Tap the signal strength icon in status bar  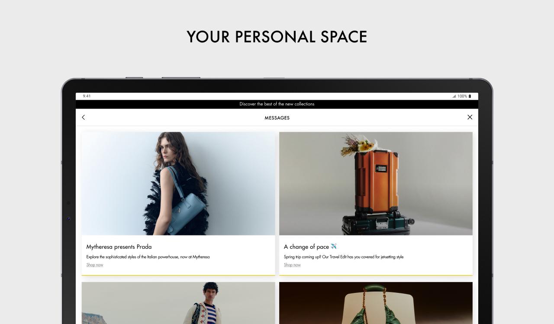tap(454, 96)
